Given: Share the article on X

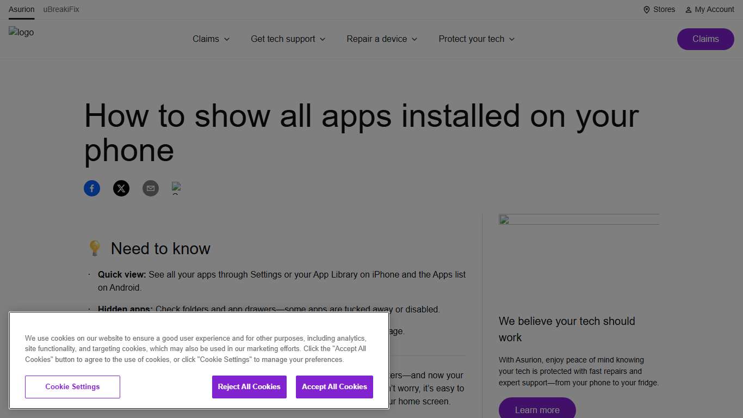Looking at the screenshot, I should tap(121, 188).
